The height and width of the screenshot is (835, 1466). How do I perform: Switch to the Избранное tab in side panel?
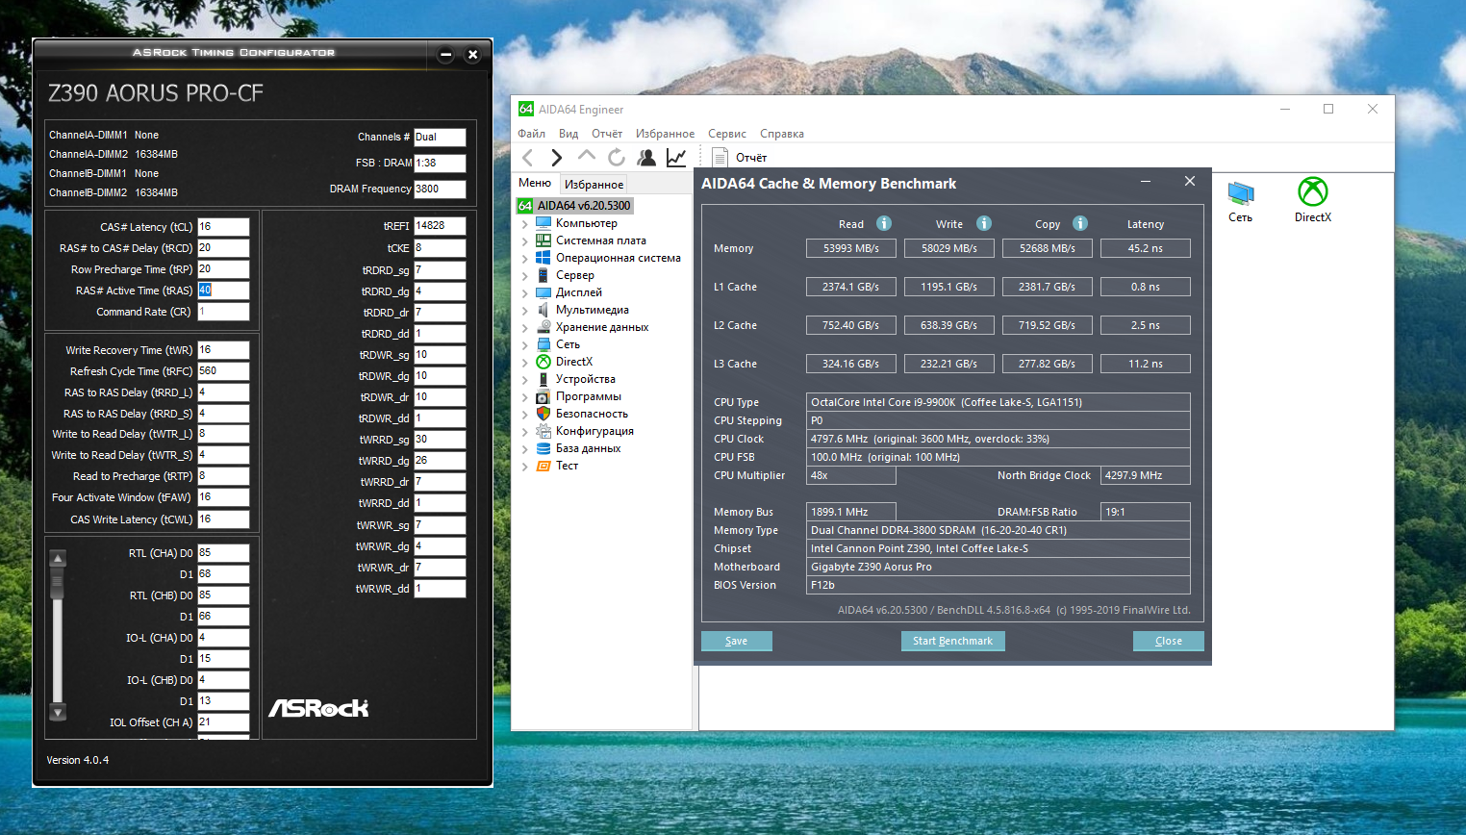click(x=594, y=184)
